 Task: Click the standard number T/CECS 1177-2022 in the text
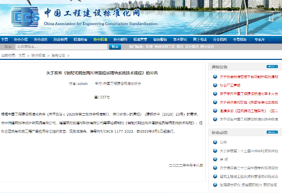coord(117,131)
